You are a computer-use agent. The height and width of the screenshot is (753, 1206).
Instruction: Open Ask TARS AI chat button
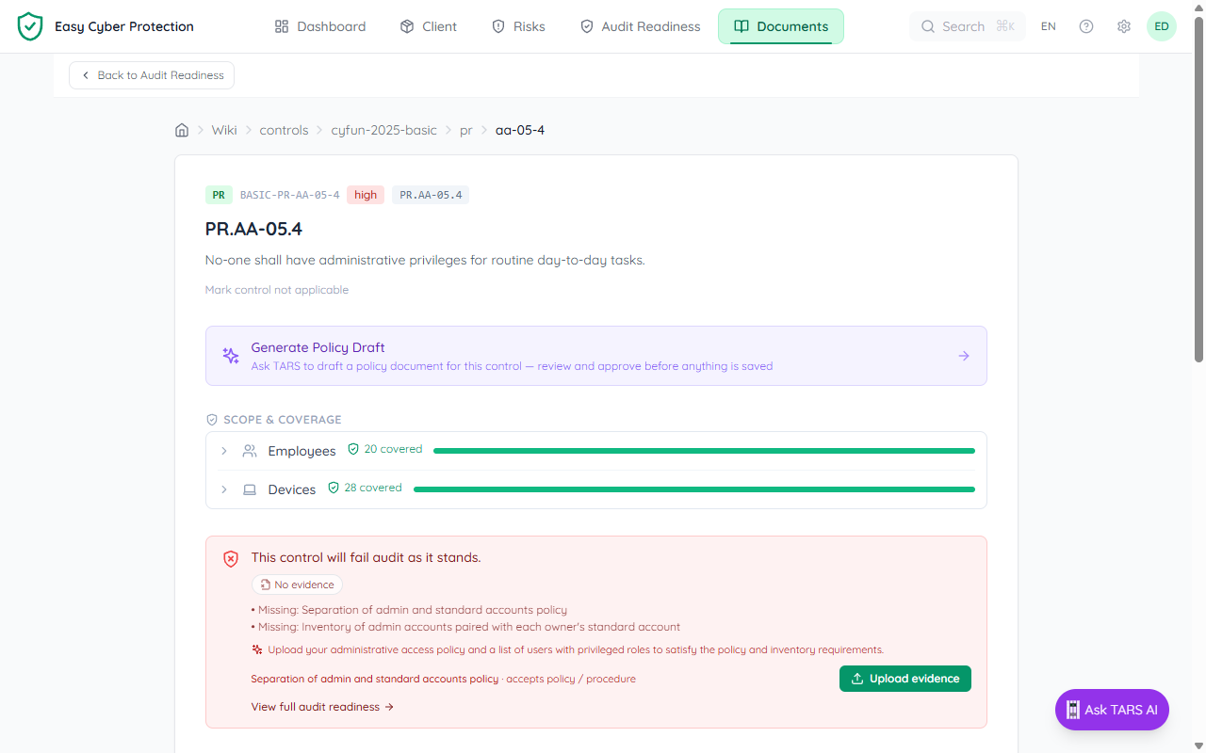[x=1112, y=710]
